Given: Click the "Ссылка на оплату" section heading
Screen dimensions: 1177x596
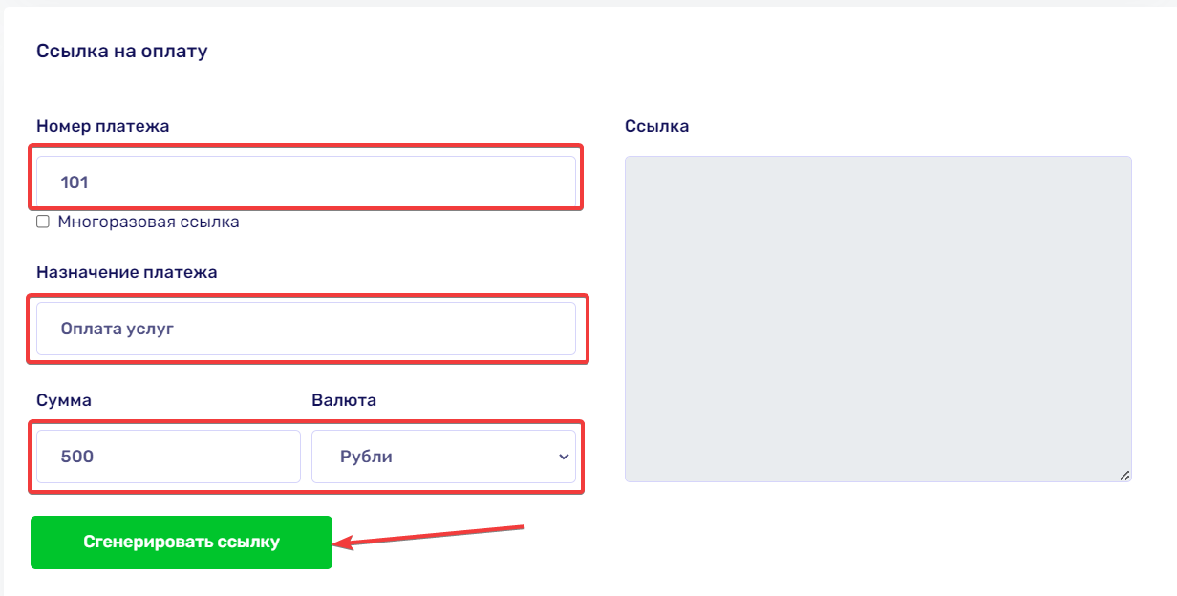Looking at the screenshot, I should tap(121, 51).
